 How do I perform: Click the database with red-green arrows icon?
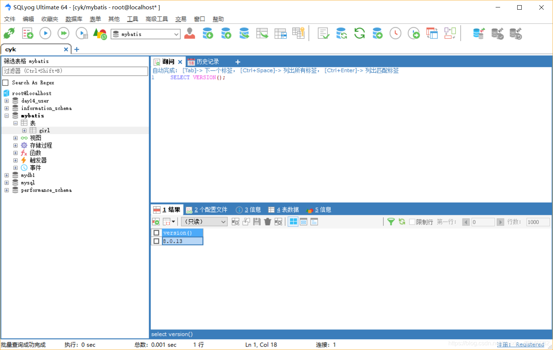tap(479, 34)
